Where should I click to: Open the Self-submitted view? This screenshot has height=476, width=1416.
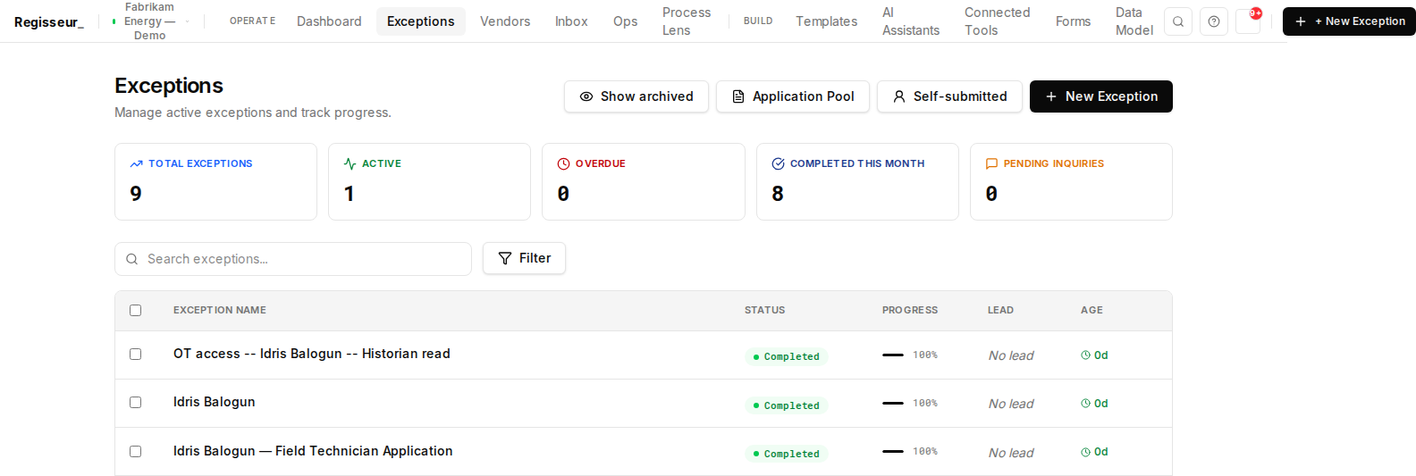coord(949,96)
